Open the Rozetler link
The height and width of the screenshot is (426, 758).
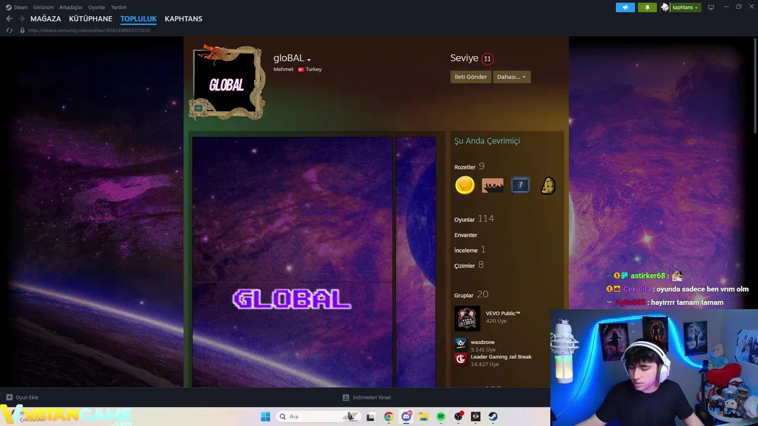(465, 167)
